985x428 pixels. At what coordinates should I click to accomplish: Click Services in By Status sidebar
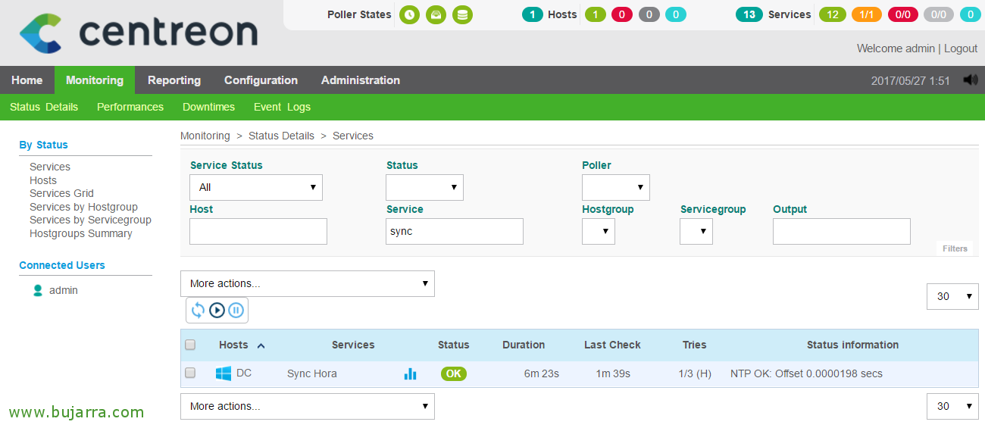[x=50, y=167]
